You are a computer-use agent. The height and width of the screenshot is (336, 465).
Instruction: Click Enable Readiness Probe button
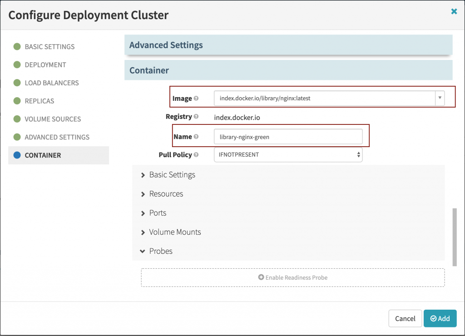(x=293, y=277)
